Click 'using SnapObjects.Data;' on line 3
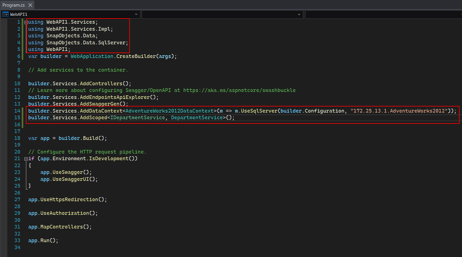This screenshot has width=462, height=257. [x=63, y=36]
